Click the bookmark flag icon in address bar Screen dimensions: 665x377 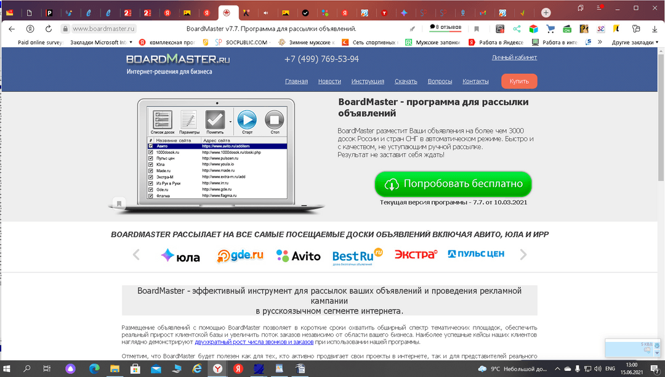click(x=477, y=29)
